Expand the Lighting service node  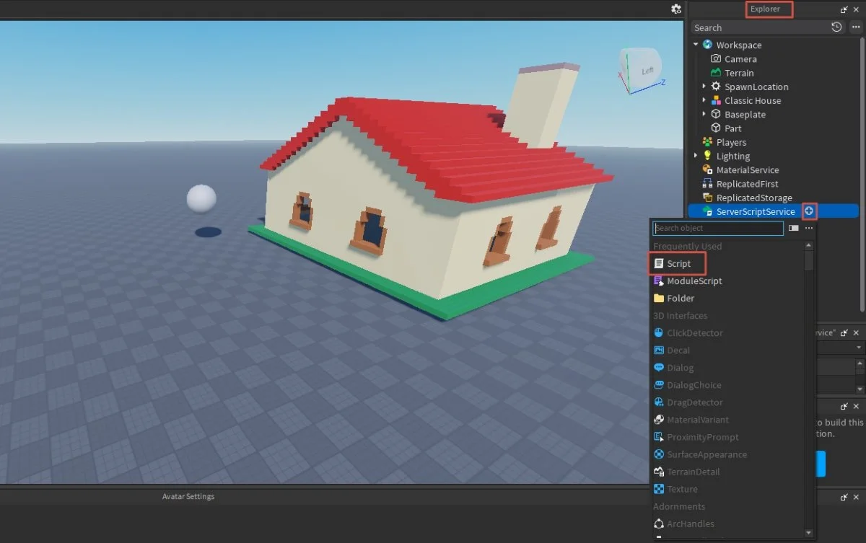point(696,156)
